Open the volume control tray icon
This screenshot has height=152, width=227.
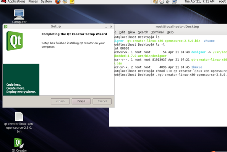[x=168, y=2]
